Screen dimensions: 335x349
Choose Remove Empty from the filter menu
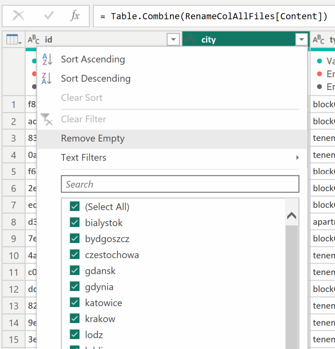click(x=93, y=139)
